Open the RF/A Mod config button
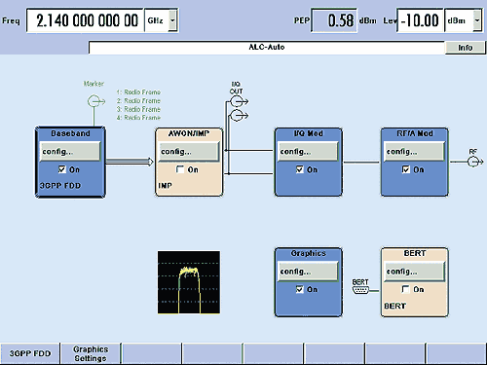 (414, 152)
